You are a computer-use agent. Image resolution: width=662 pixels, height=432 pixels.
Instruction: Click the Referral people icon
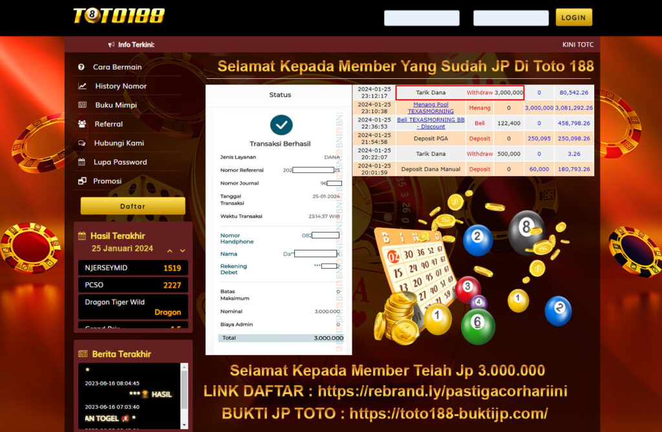[x=82, y=123]
